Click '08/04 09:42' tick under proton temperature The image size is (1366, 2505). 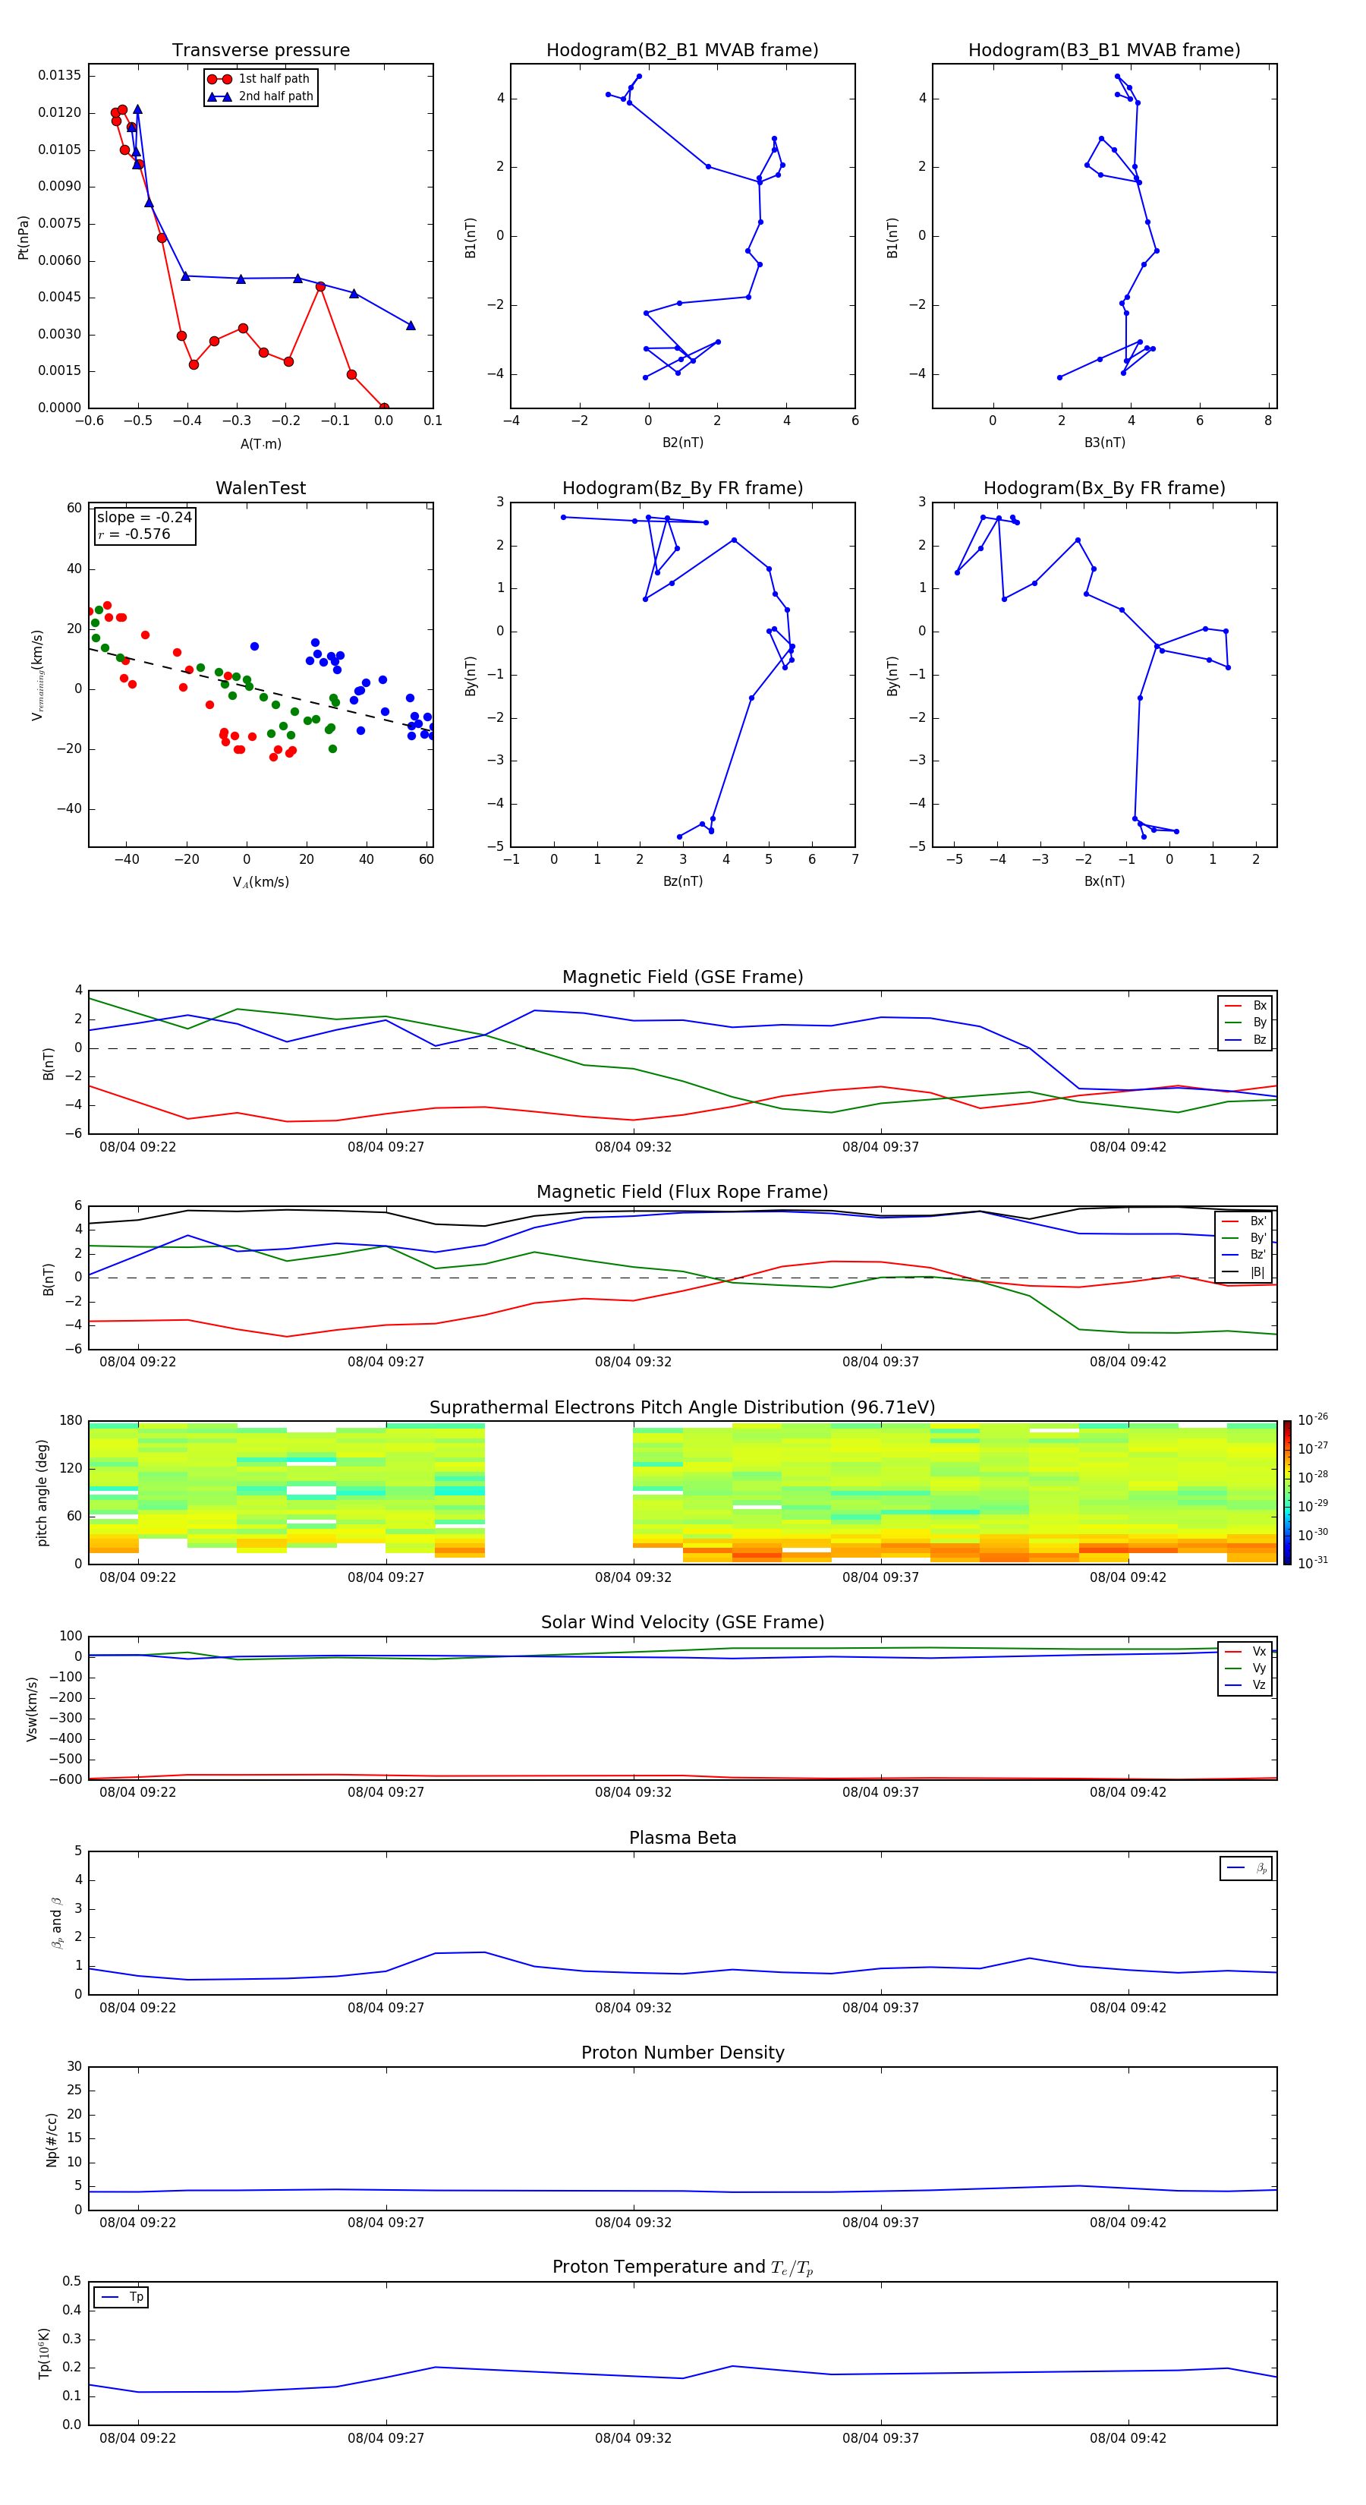coord(1128,2438)
